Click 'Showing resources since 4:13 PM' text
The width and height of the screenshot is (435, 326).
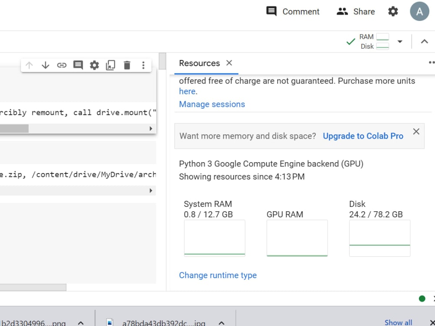[241, 176]
